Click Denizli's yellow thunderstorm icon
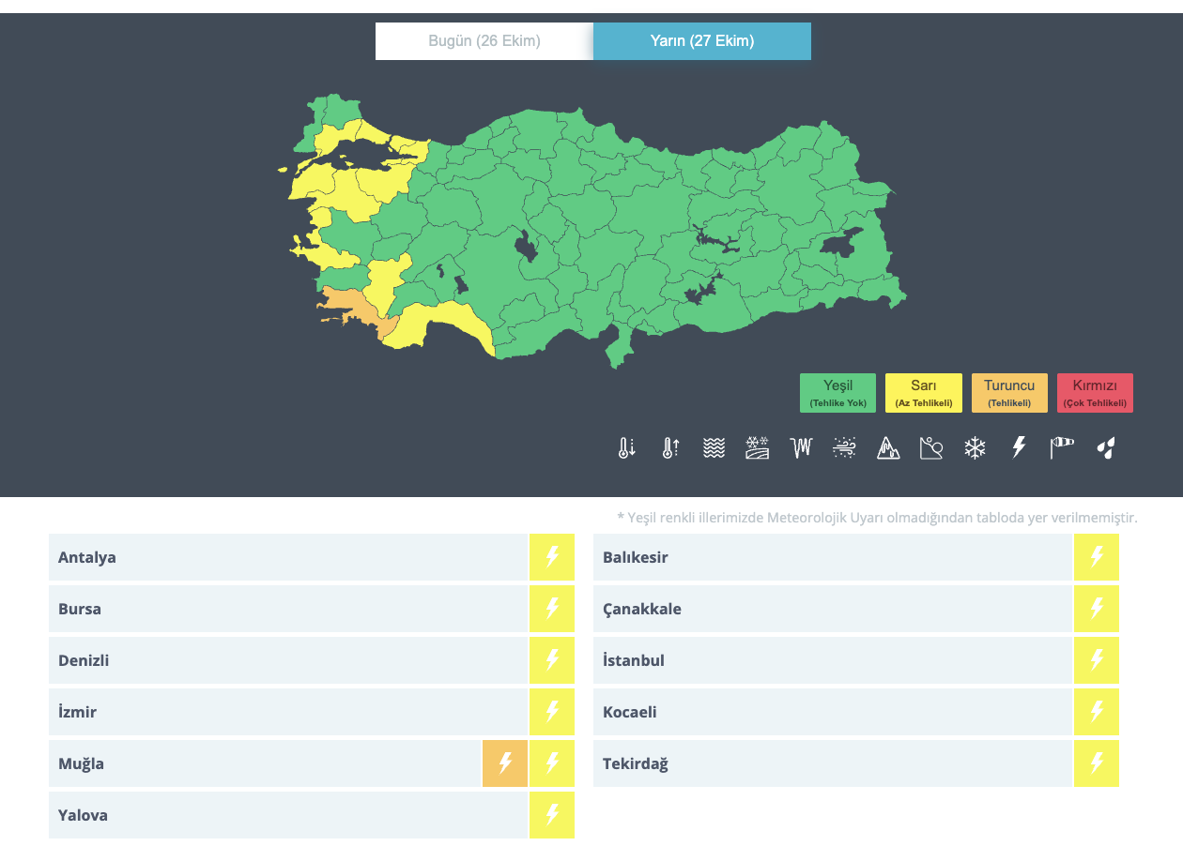 click(552, 660)
